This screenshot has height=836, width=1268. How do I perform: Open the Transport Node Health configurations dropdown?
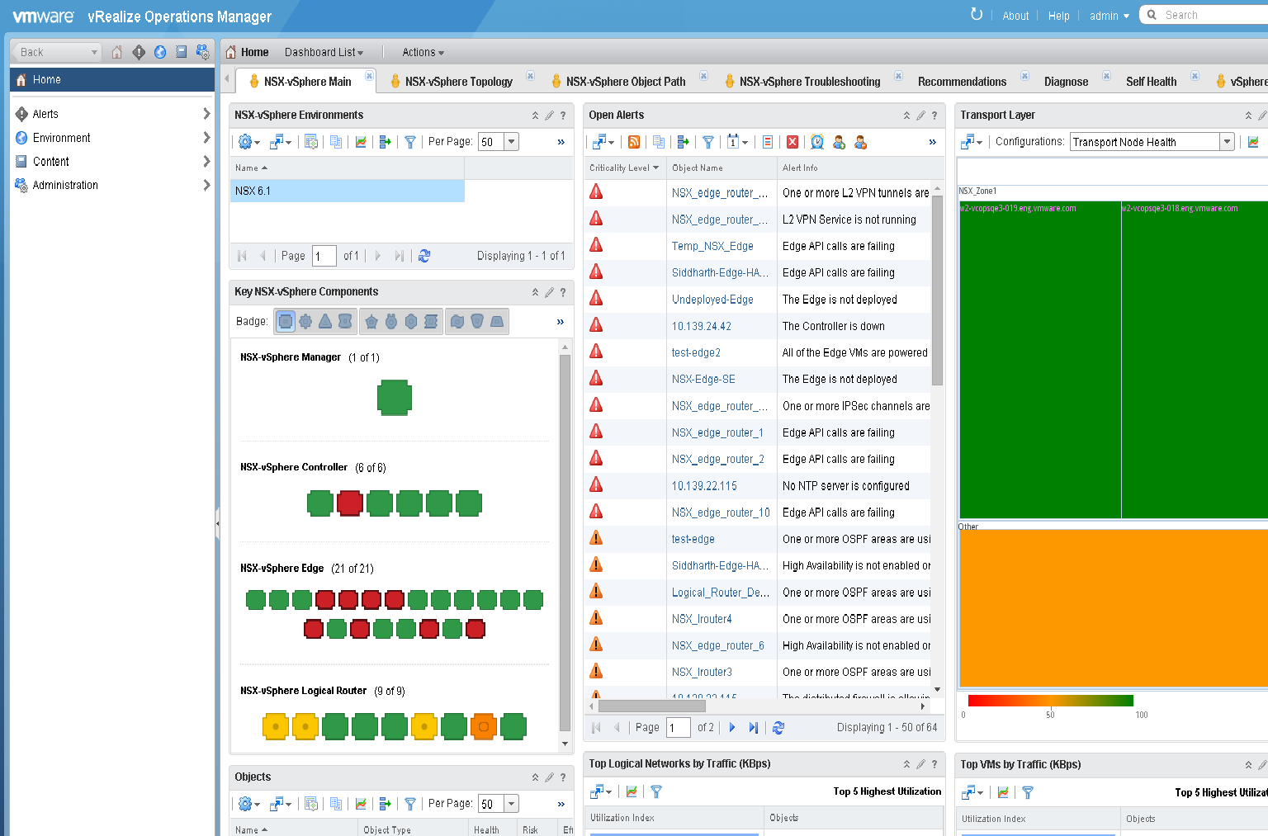(x=1227, y=142)
